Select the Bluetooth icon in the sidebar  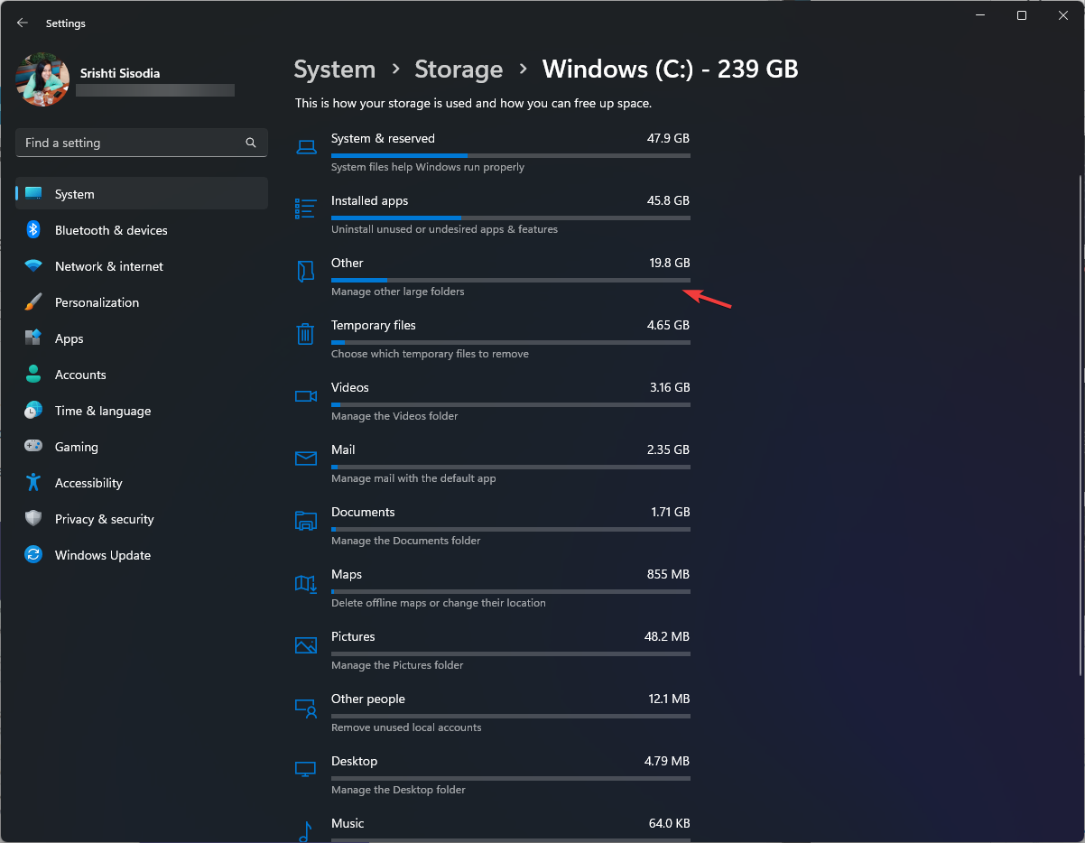[33, 230]
